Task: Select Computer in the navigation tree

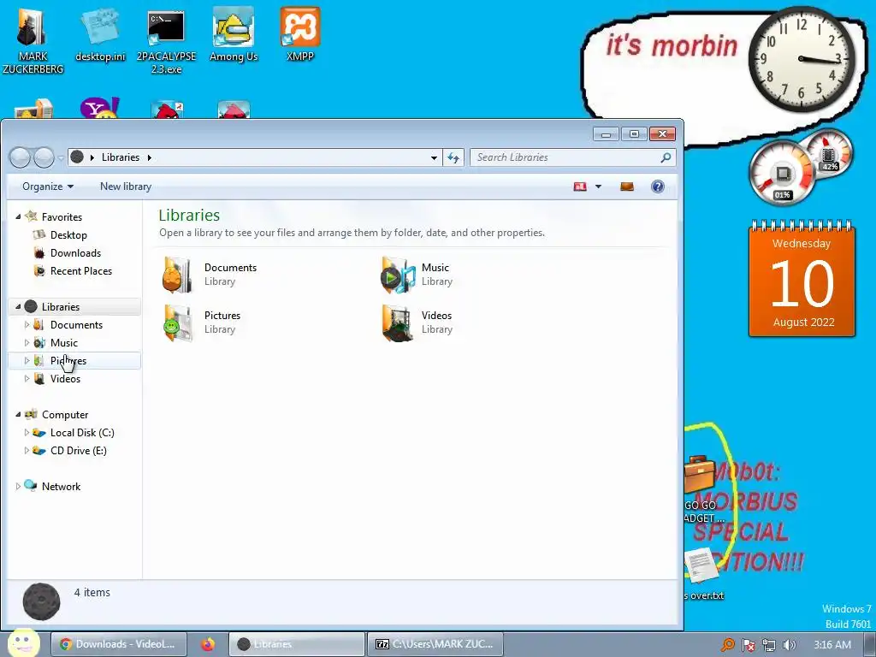Action: click(x=65, y=415)
